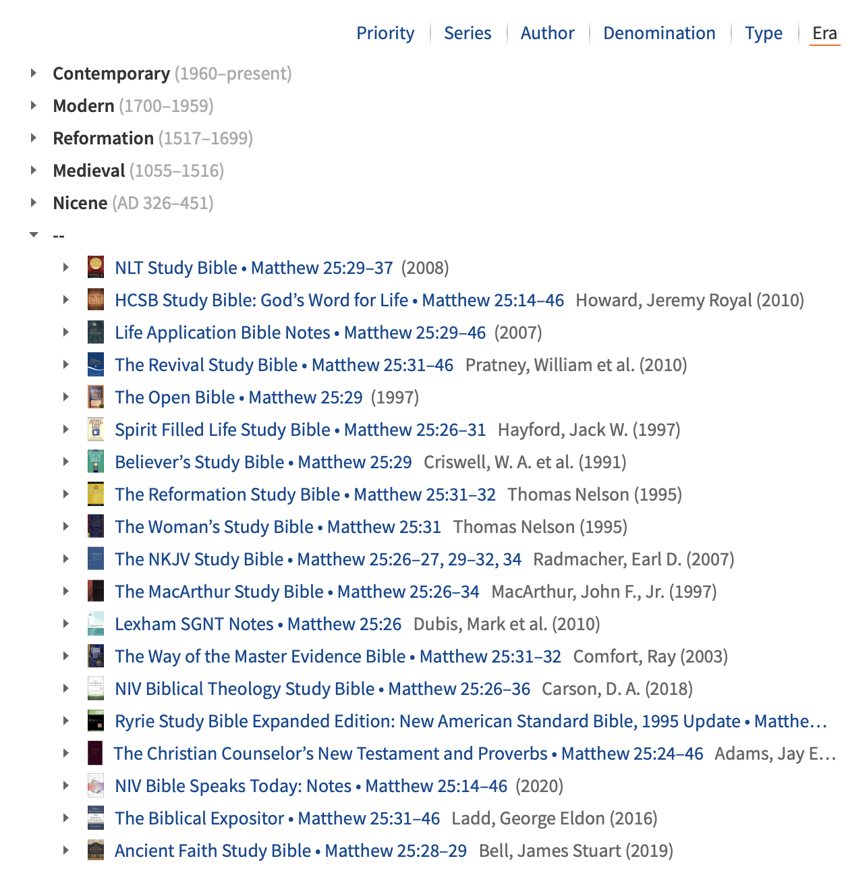This screenshot has height=869, width=846.
Task: Expand the Contemporary era group
Action: pyautogui.click(x=33, y=73)
